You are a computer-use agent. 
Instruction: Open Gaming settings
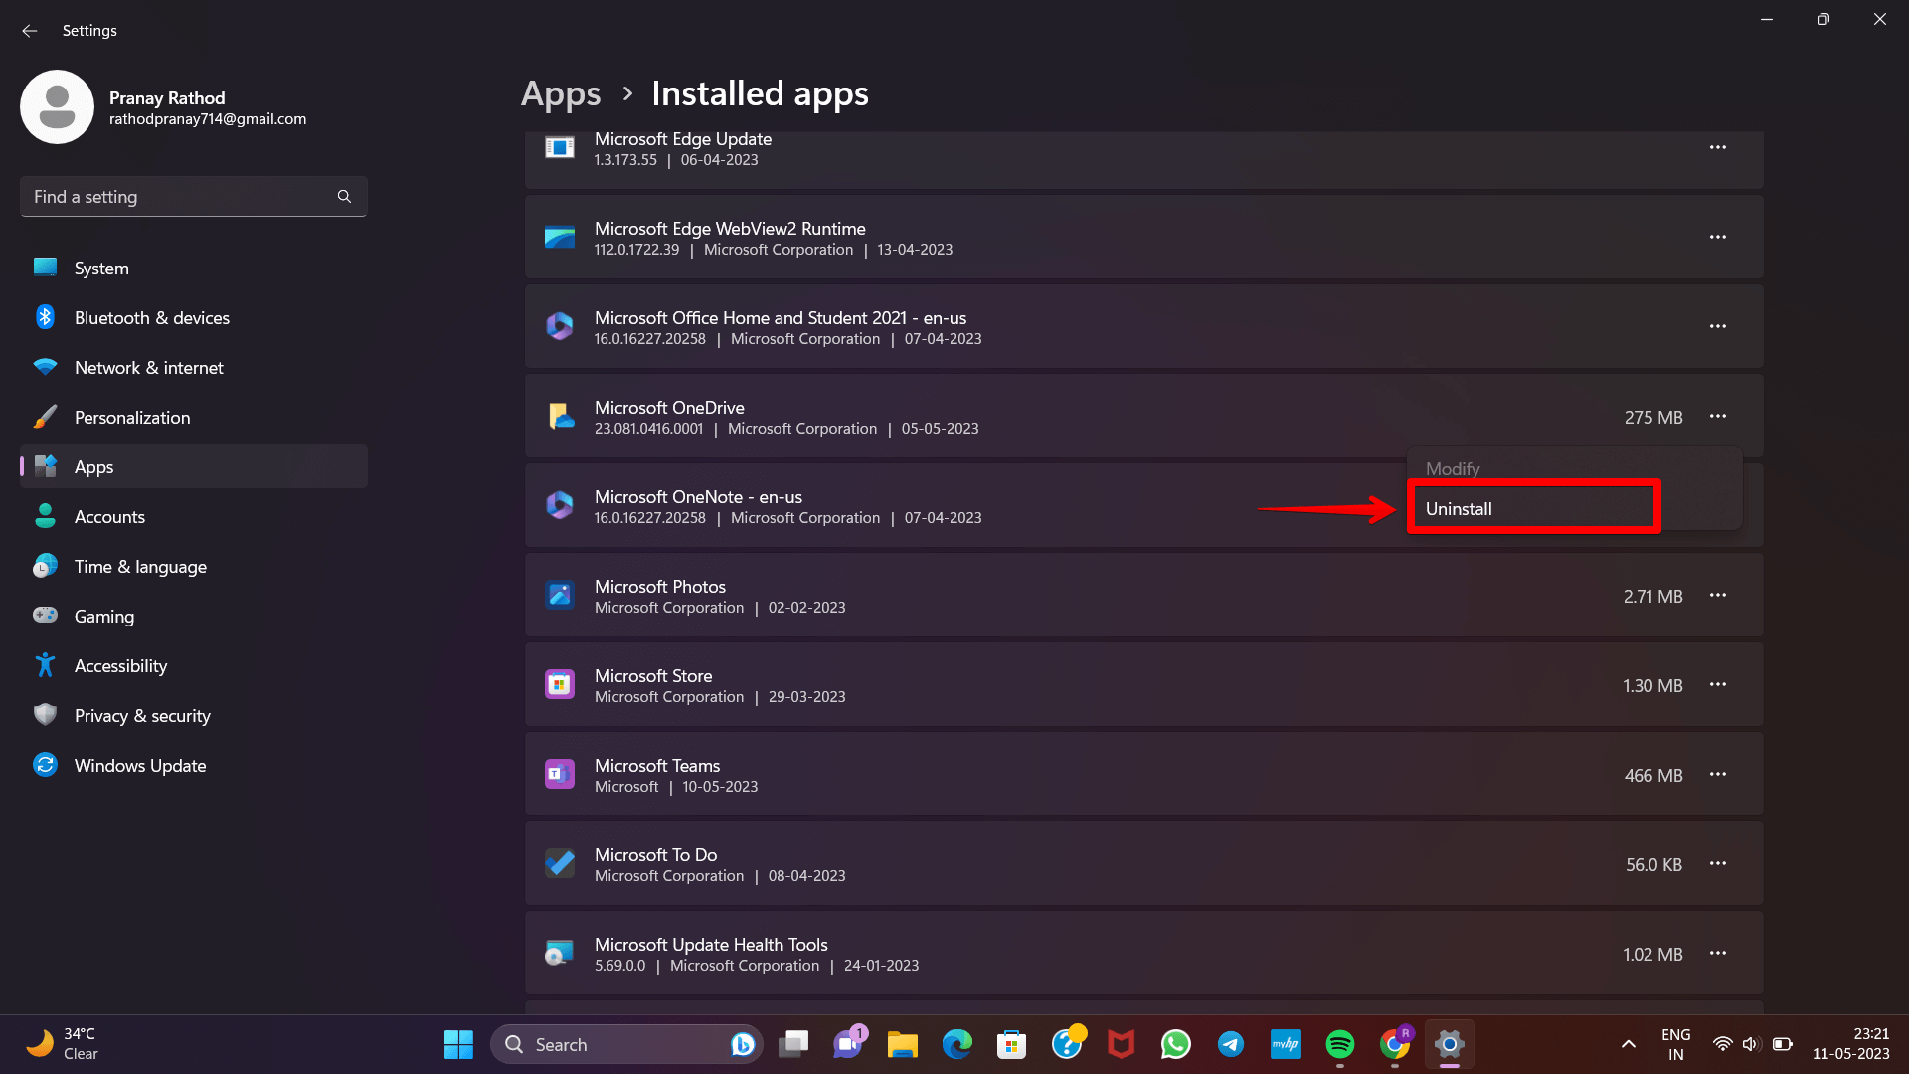(x=194, y=616)
